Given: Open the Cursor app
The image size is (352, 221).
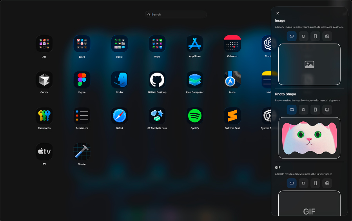Looking at the screenshot, I should [x=44, y=80].
